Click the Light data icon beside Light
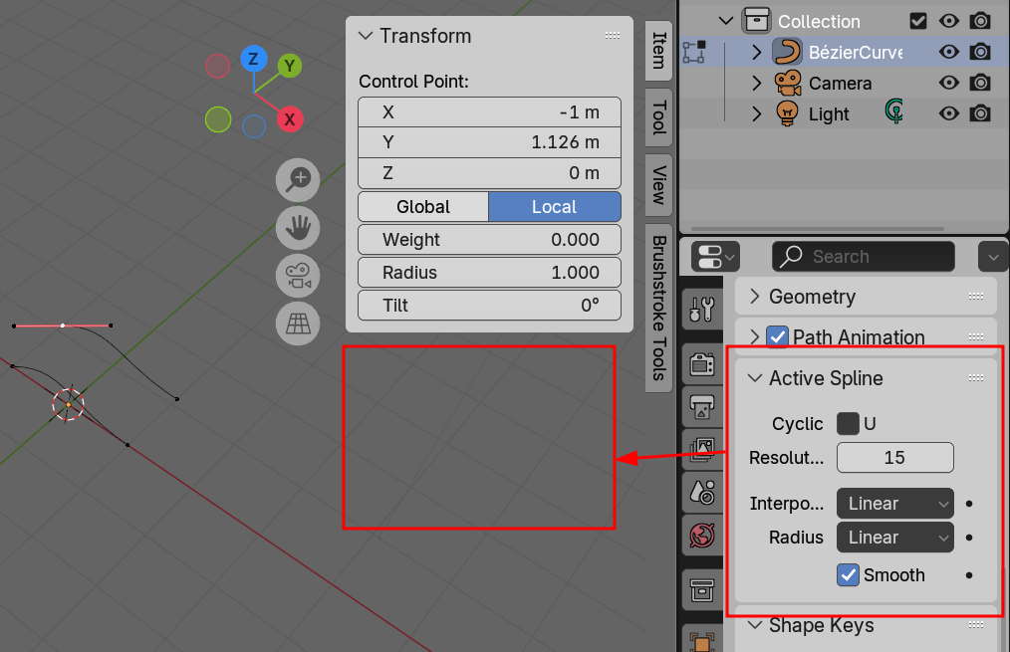Viewport: 1010px width, 652px height. pyautogui.click(x=894, y=112)
